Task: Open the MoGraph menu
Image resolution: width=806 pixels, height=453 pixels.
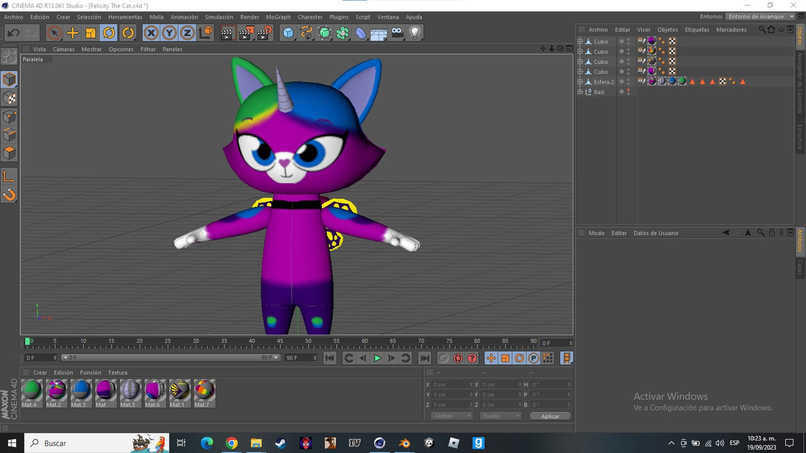Action: point(278,17)
